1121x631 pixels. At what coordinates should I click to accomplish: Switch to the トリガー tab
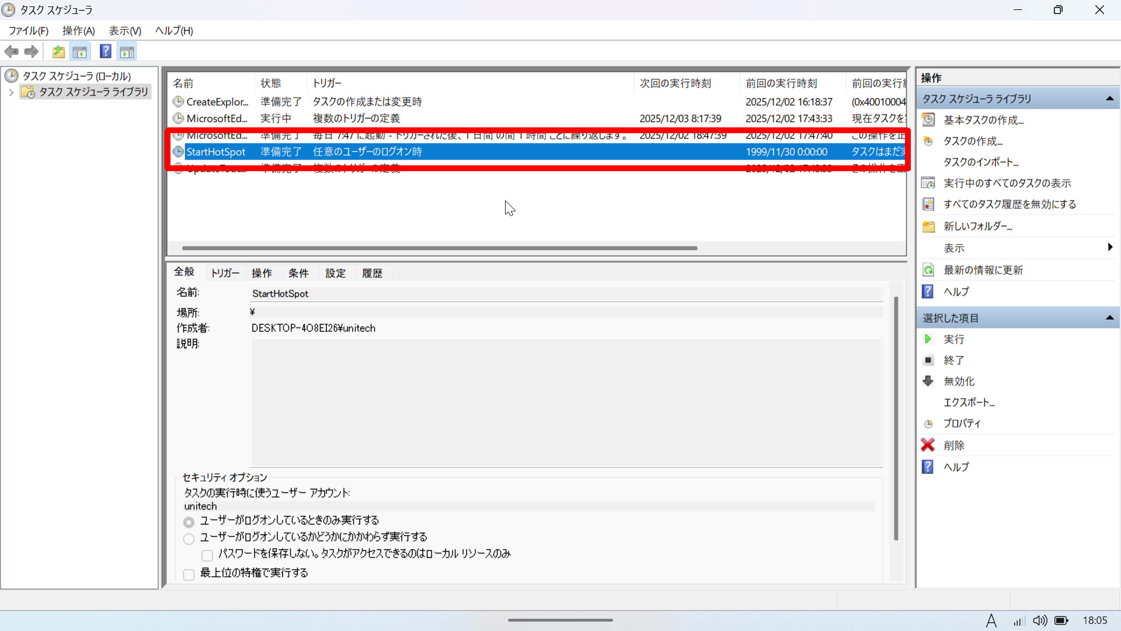(225, 273)
